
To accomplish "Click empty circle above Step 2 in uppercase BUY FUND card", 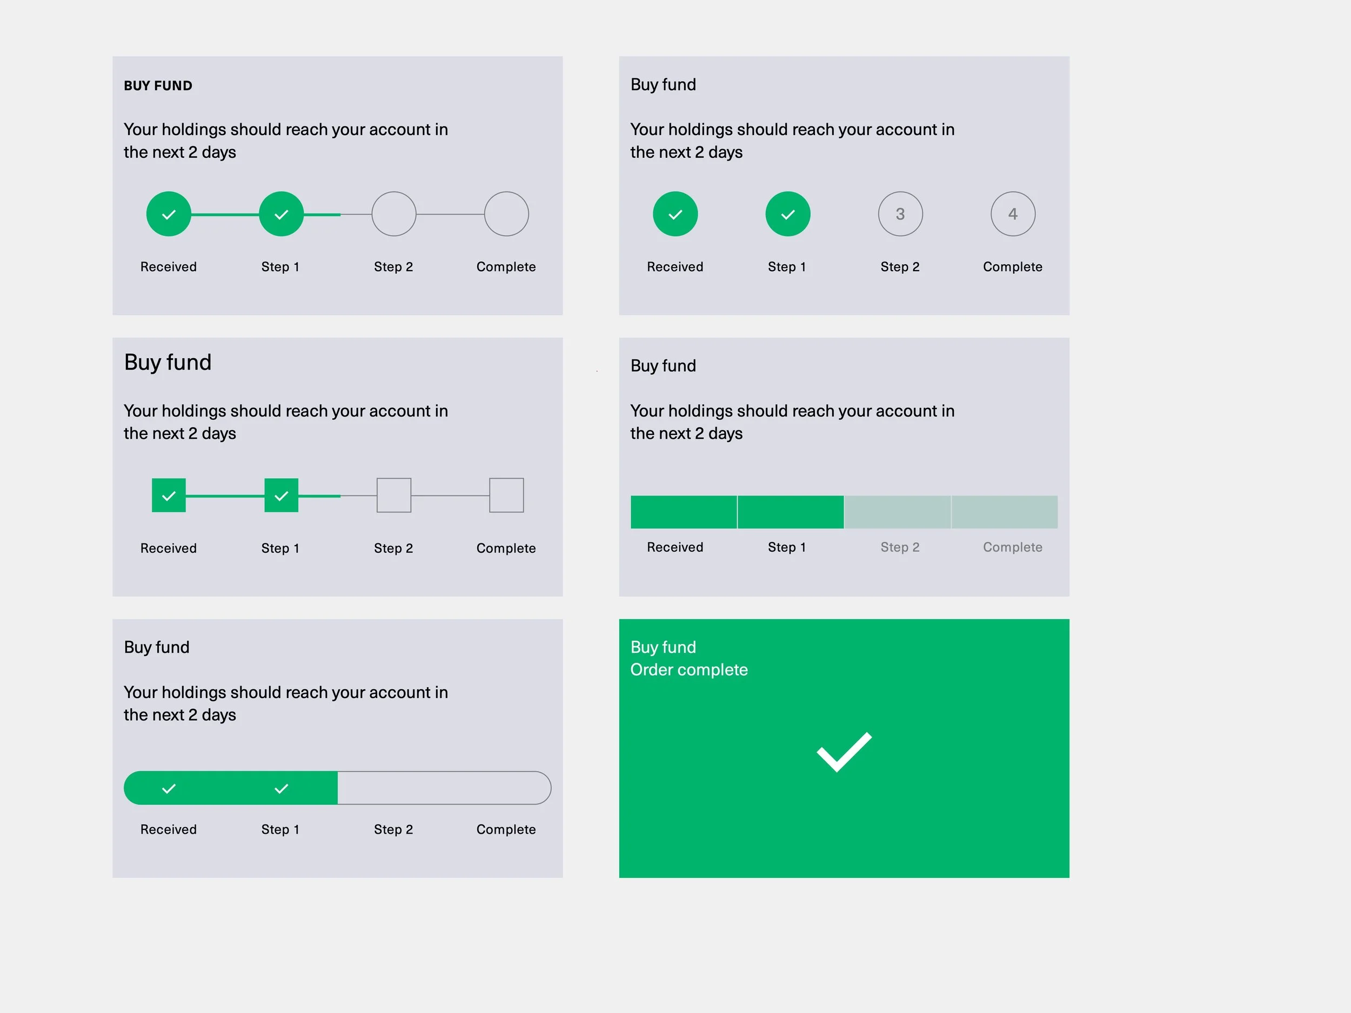I will (394, 214).
